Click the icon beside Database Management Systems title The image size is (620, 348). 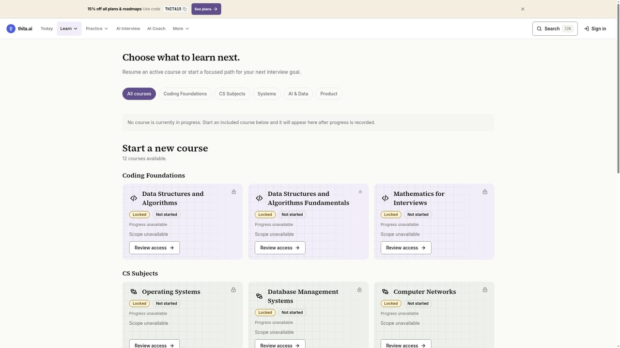pyautogui.click(x=259, y=296)
